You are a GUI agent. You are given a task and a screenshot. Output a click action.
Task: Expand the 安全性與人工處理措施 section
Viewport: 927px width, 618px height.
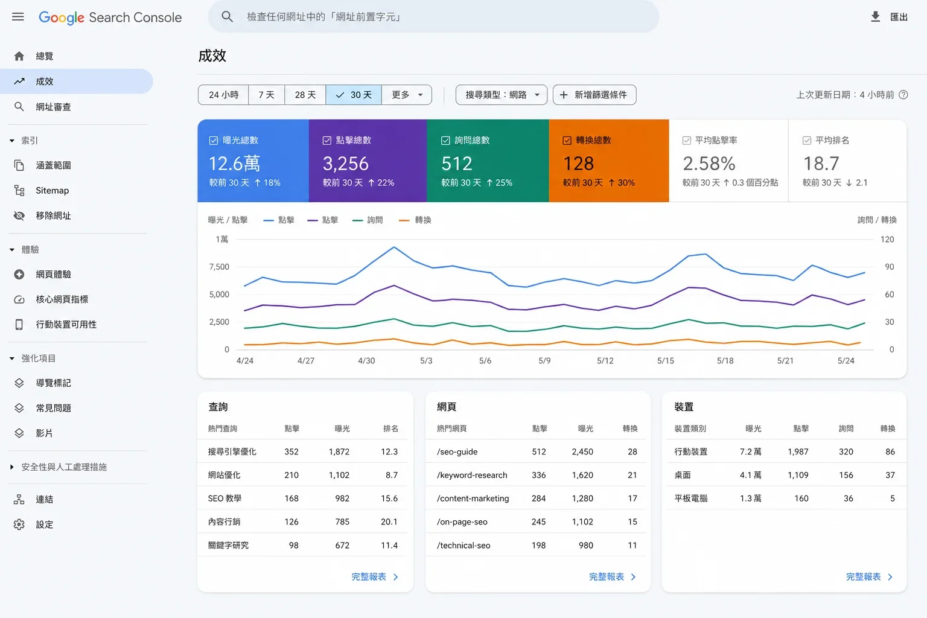coord(11,467)
